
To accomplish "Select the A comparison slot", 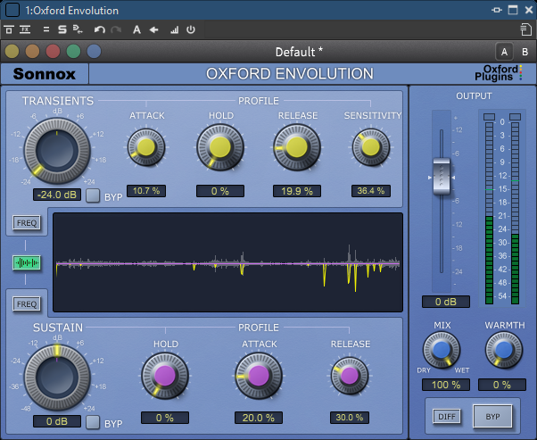I will coord(504,51).
